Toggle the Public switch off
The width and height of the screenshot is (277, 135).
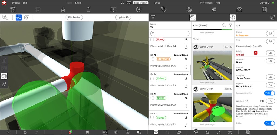tap(269, 123)
